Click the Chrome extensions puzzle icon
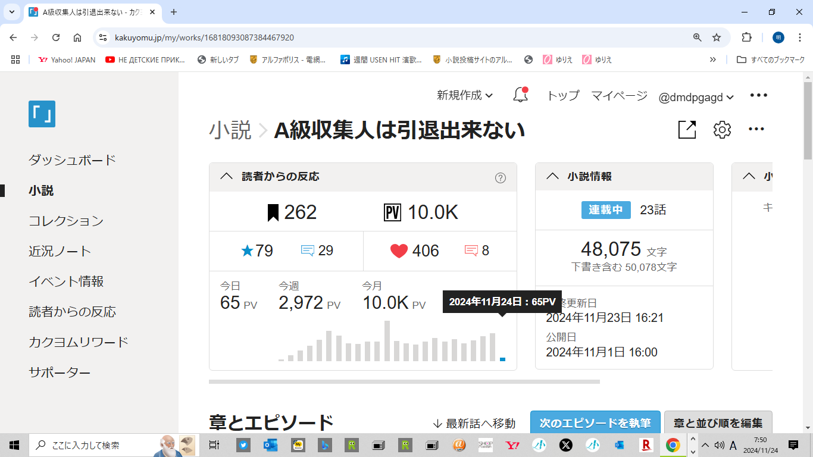Image resolution: width=813 pixels, height=457 pixels. point(746,37)
